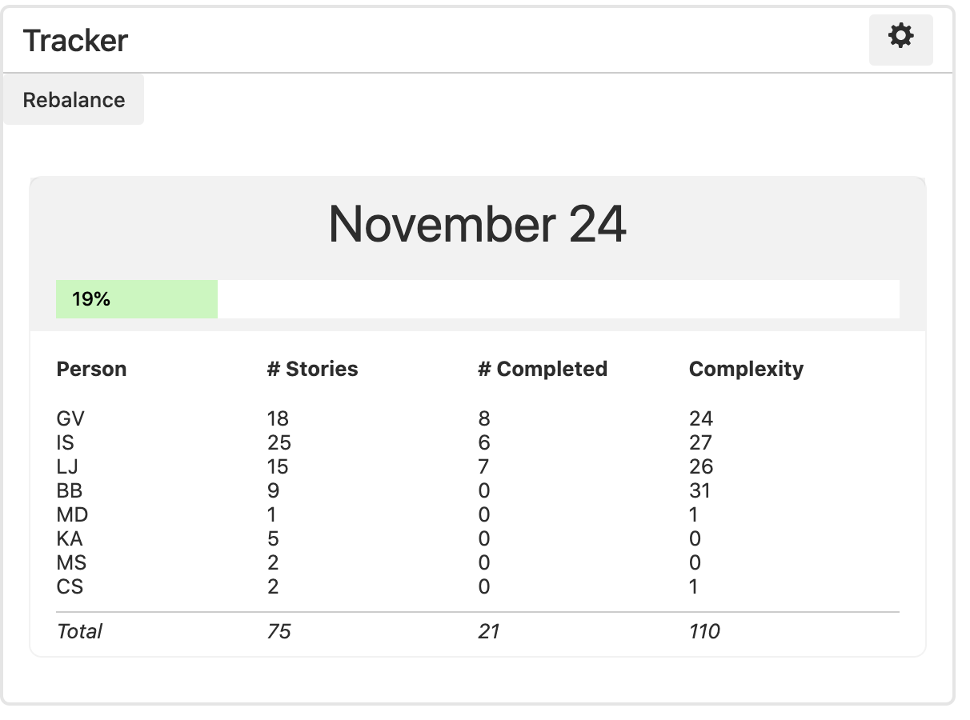Viewport: 970px width, 720px height.
Task: Click GV's complexity value of 24
Action: pyautogui.click(x=702, y=418)
